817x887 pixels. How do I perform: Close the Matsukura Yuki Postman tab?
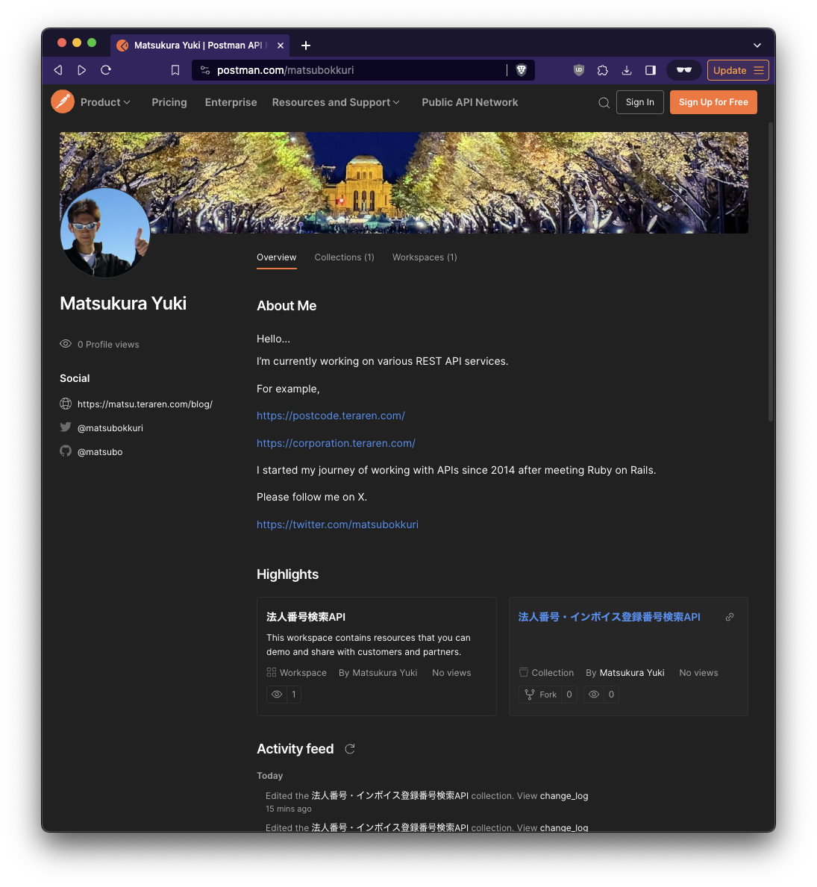(280, 46)
